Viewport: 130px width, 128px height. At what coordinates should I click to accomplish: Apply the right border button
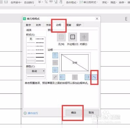click(87, 77)
